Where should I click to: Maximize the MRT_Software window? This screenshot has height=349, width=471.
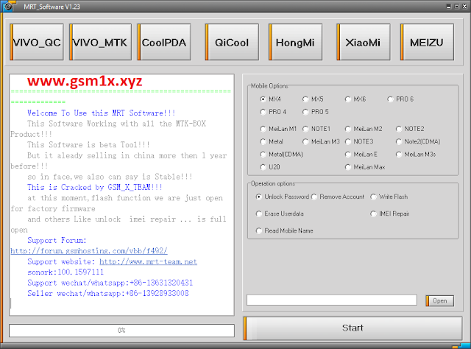coord(456,7)
